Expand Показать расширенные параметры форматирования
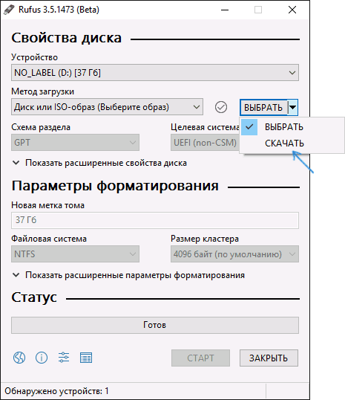This screenshot has height=400, width=345. click(128, 275)
